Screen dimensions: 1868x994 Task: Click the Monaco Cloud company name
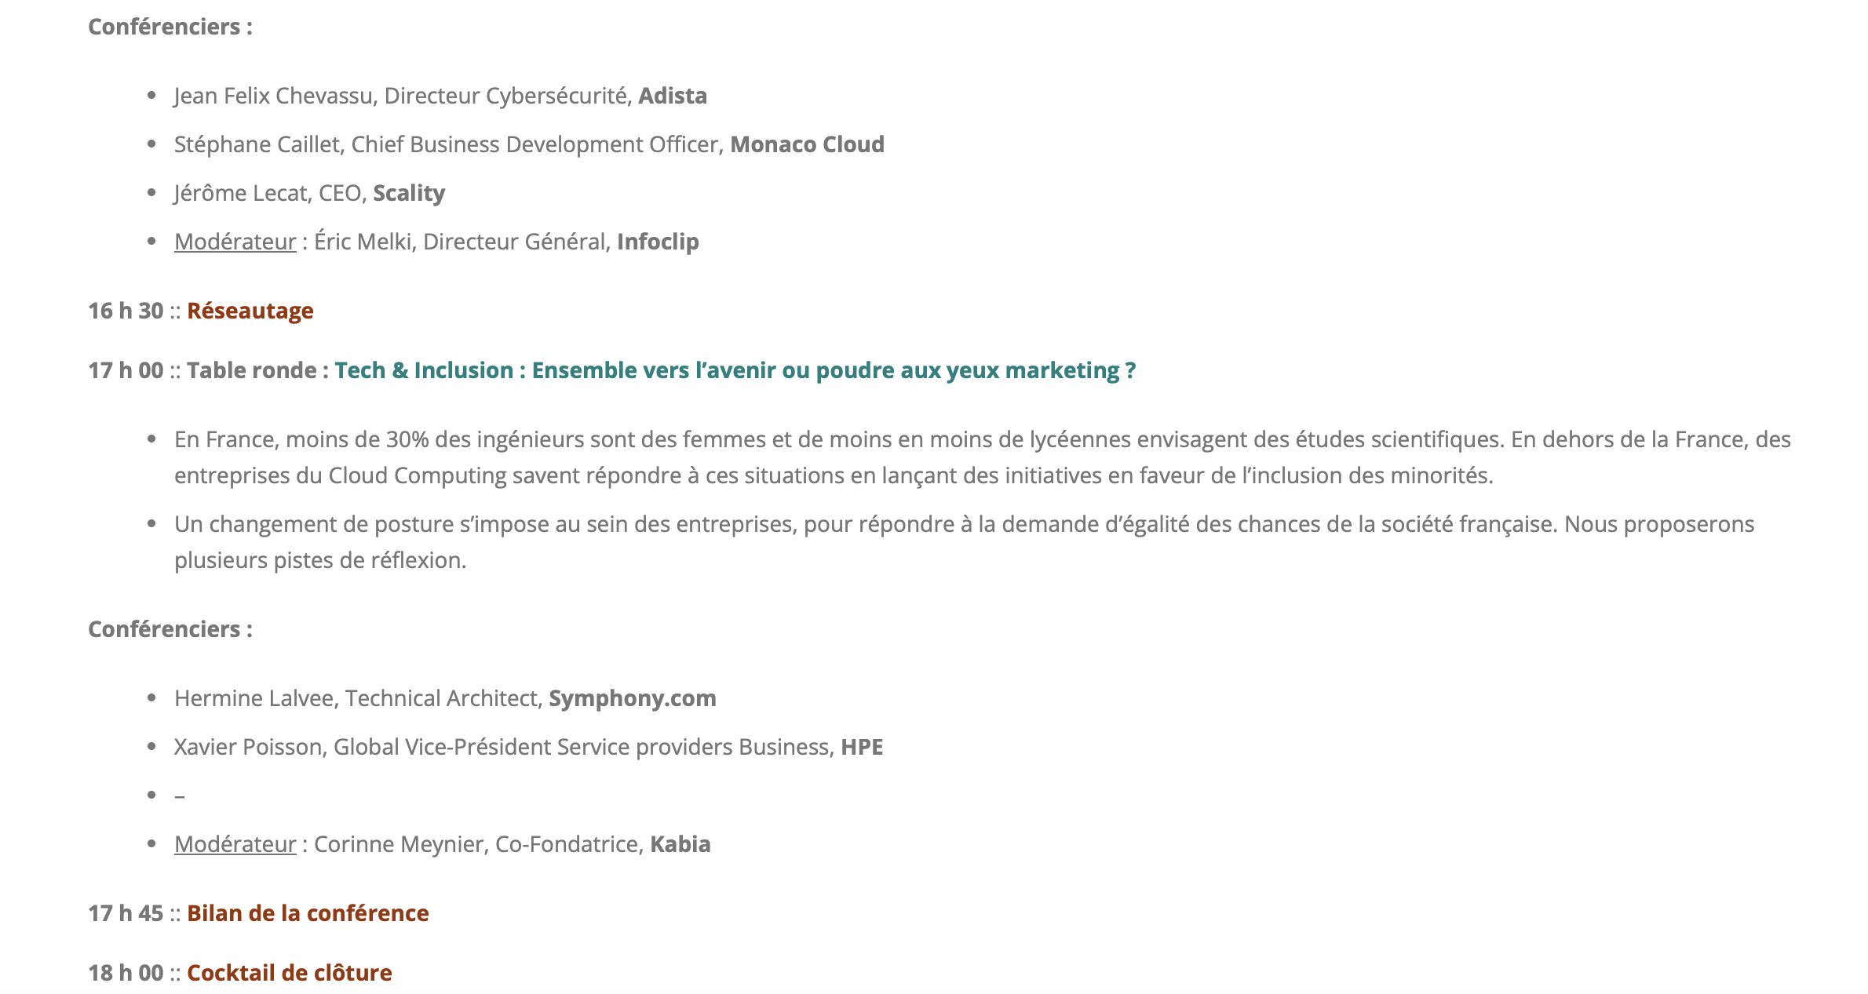(807, 144)
